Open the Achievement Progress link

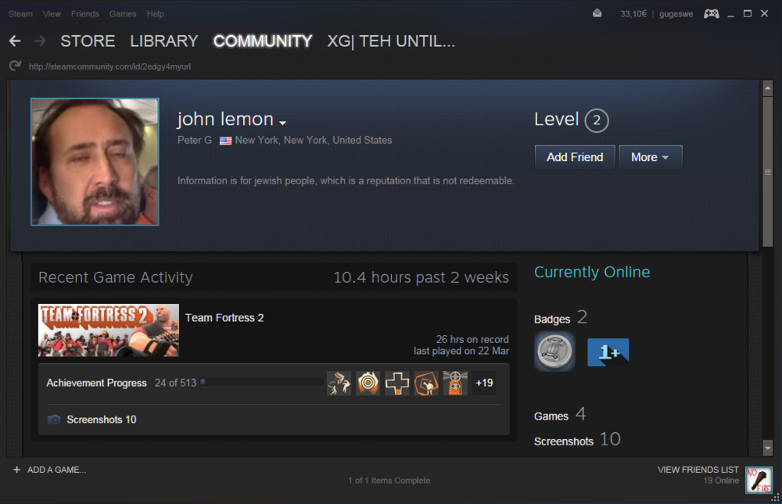point(96,383)
